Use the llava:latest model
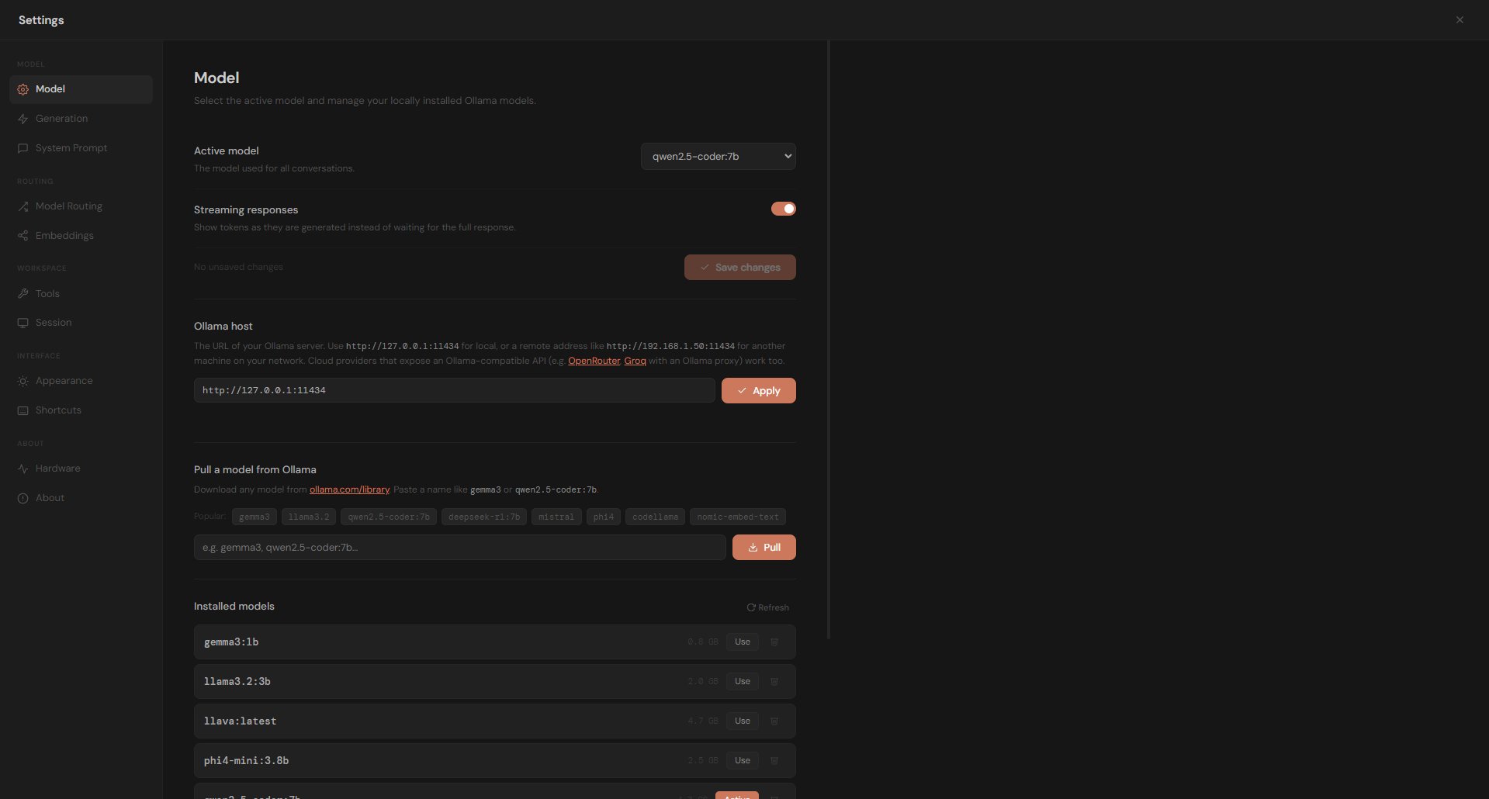The width and height of the screenshot is (1489, 799). click(x=743, y=721)
